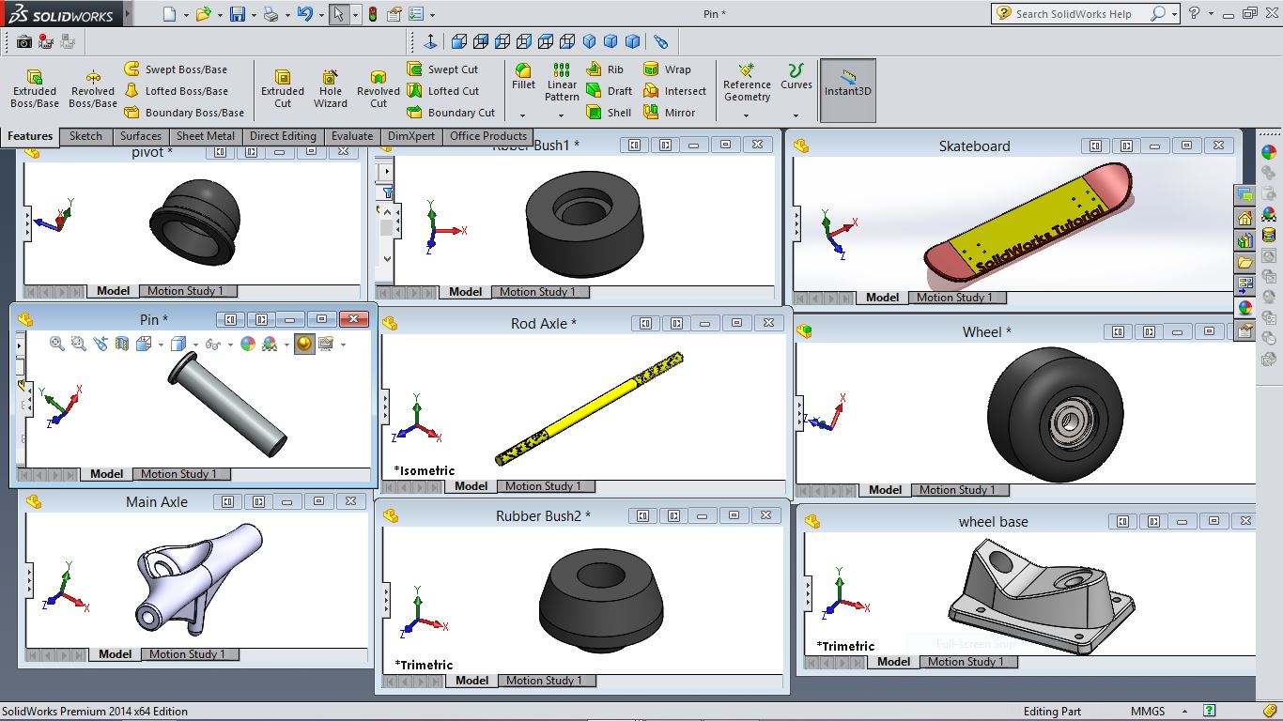This screenshot has height=721, width=1283.
Task: Open the Direct Editing tab
Action: [x=283, y=136]
